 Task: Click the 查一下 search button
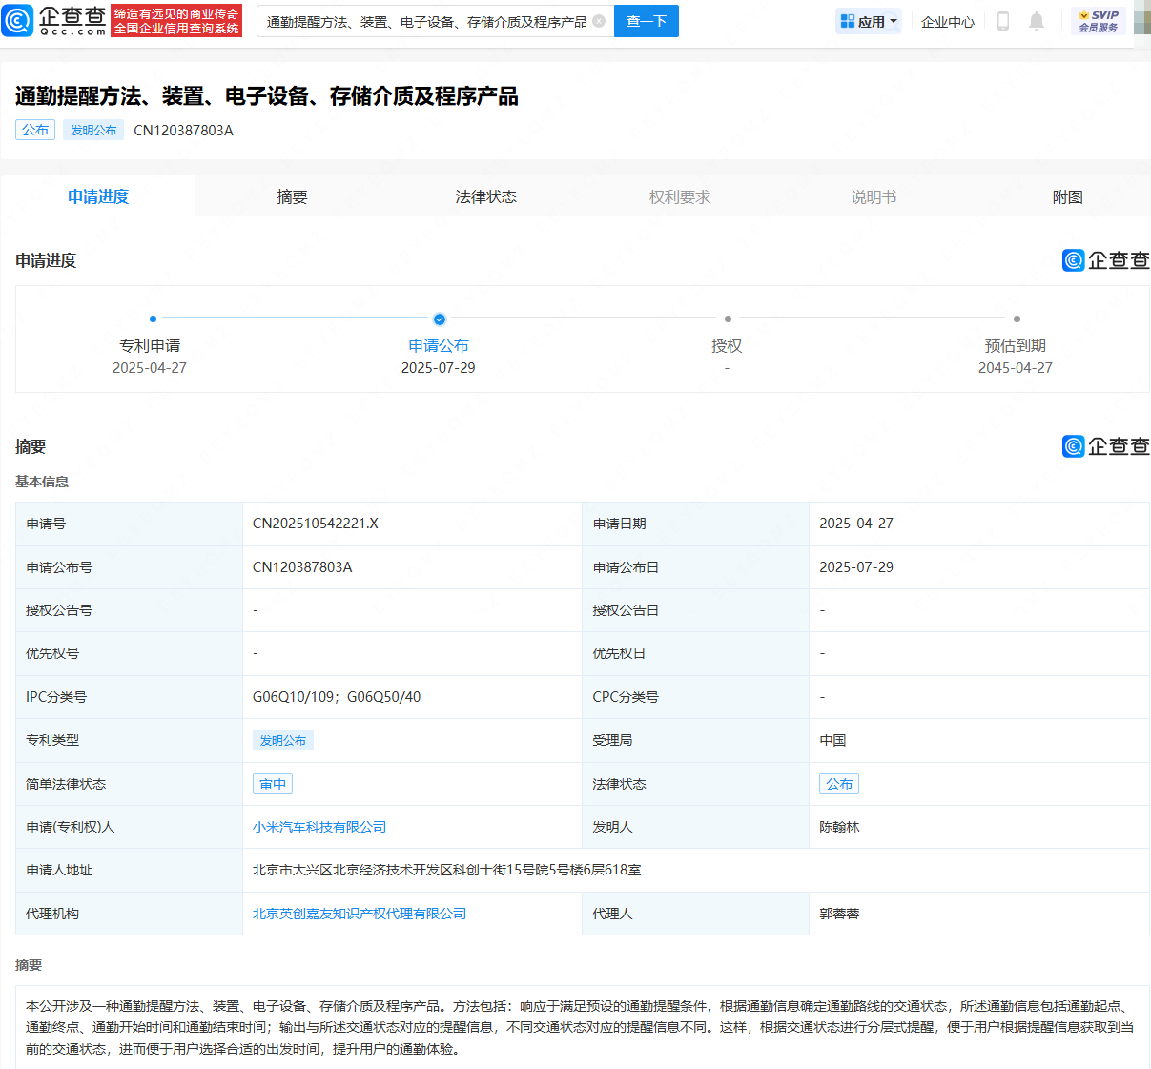coord(647,21)
